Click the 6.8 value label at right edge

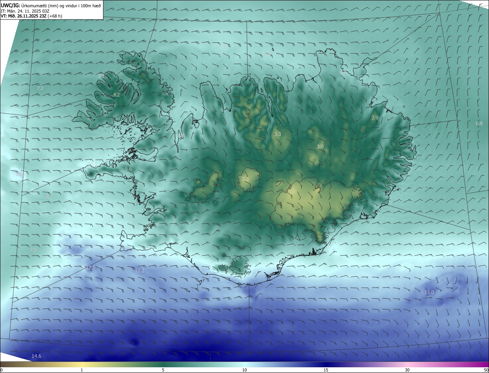(479, 123)
